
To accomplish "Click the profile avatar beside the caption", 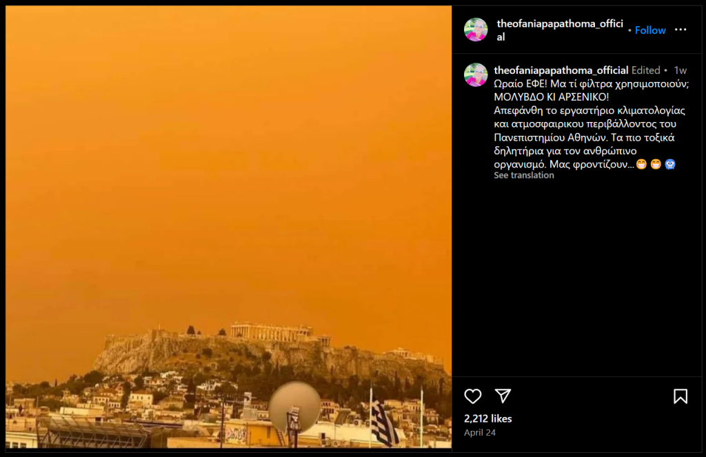I will click(476, 74).
